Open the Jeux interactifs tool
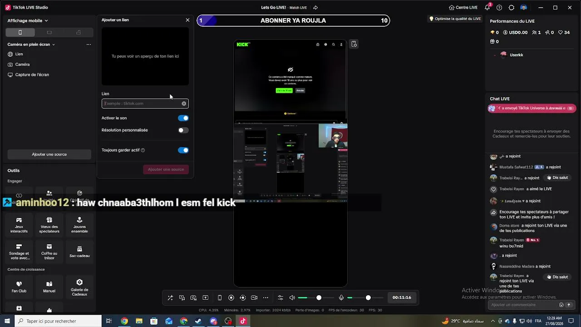581x327 pixels. pyautogui.click(x=19, y=225)
